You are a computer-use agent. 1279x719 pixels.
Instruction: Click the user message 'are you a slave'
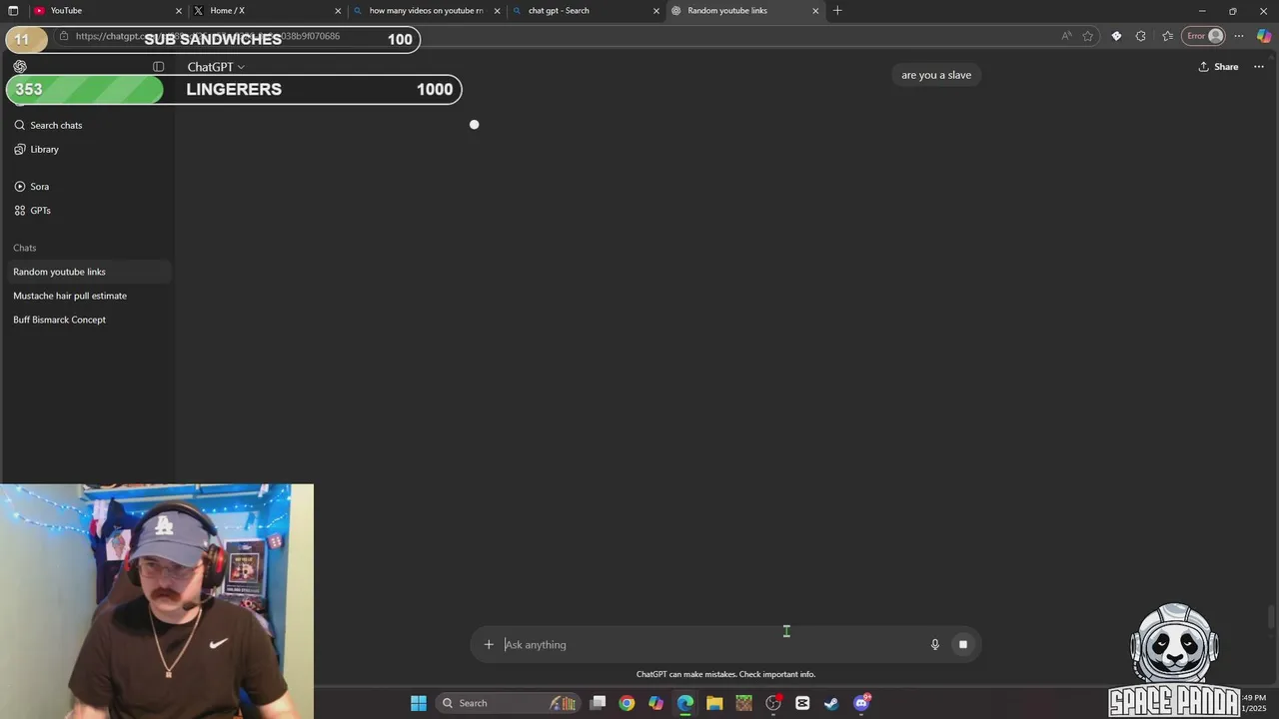point(936,75)
